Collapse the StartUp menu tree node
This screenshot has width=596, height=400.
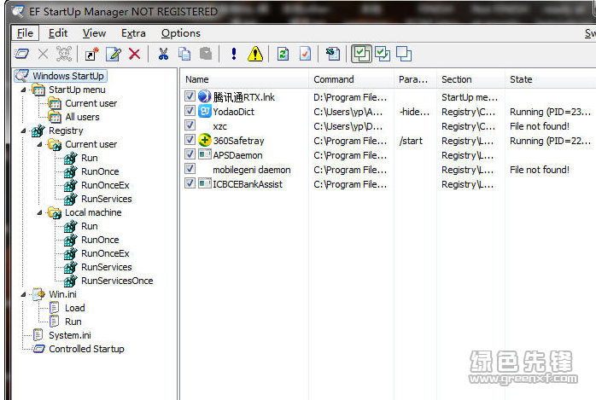tap(24, 90)
